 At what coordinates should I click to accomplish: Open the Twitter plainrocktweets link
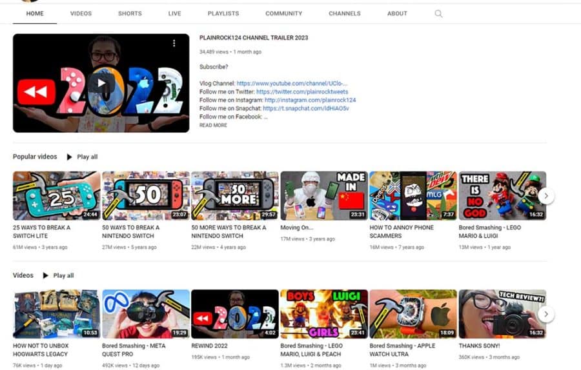point(302,92)
